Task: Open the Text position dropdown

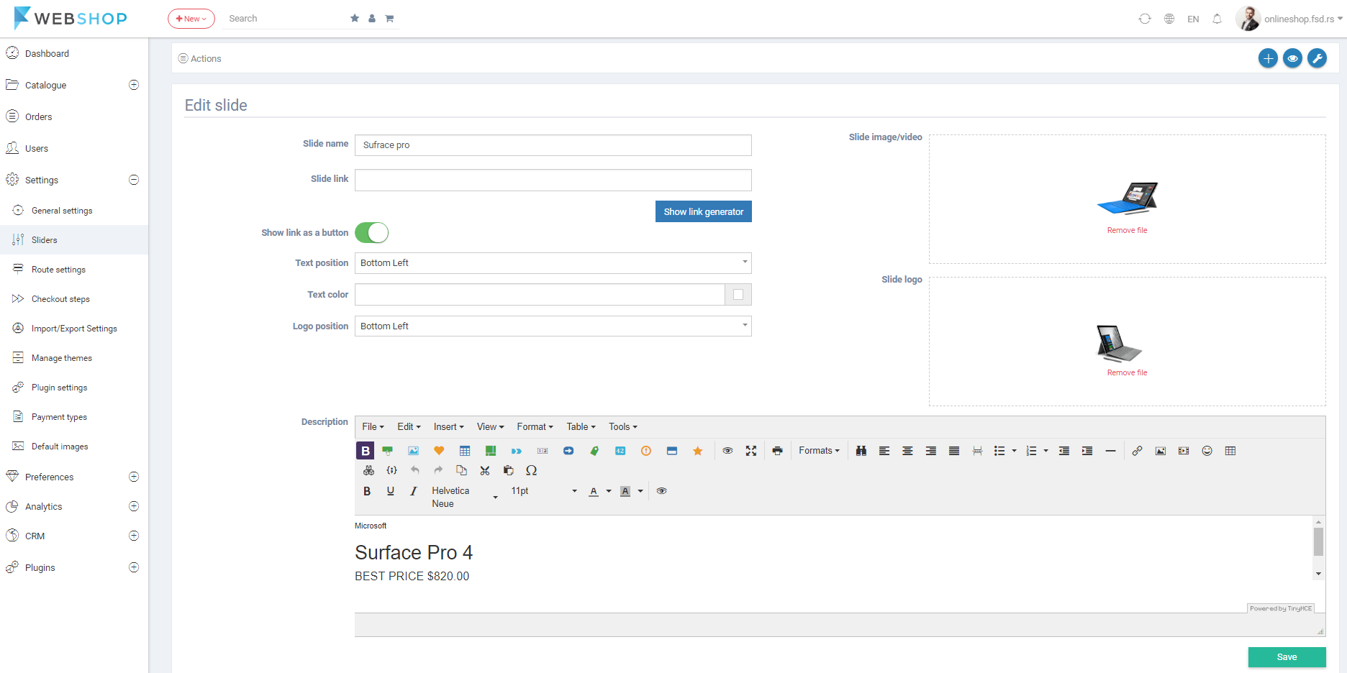Action: [x=553, y=263]
